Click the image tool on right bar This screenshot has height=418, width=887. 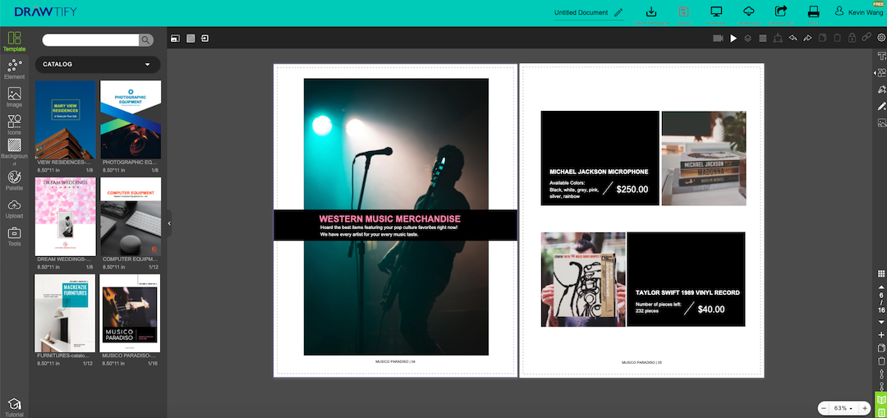tap(881, 122)
